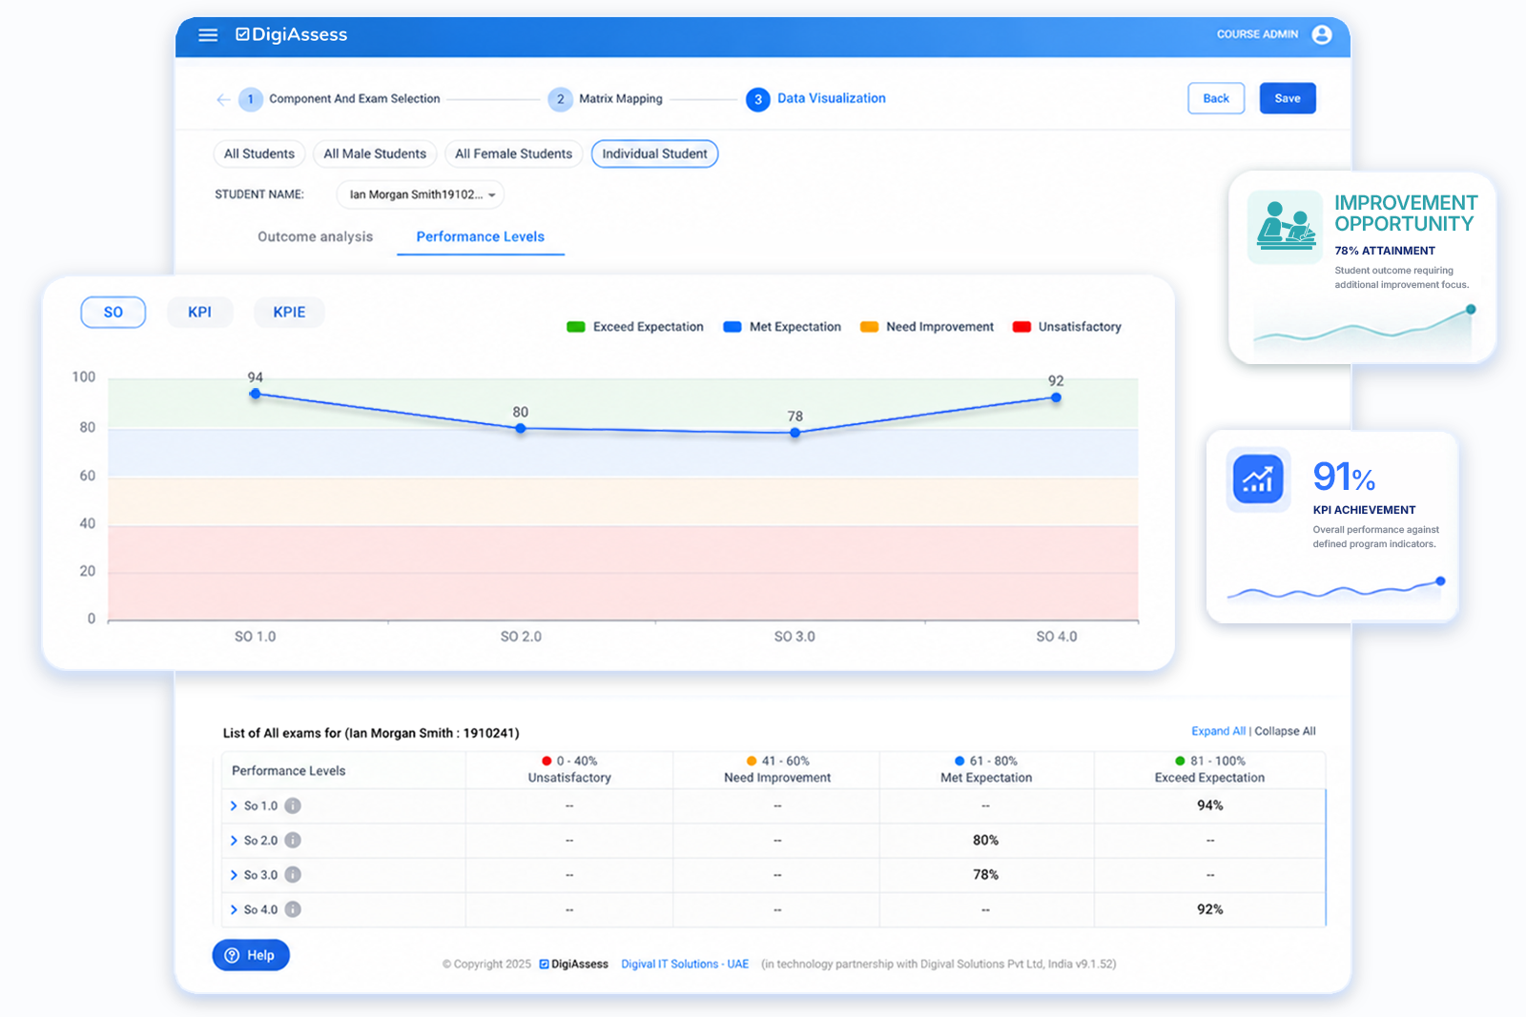
Task: Select the SO chart view pill
Action: [x=113, y=313]
